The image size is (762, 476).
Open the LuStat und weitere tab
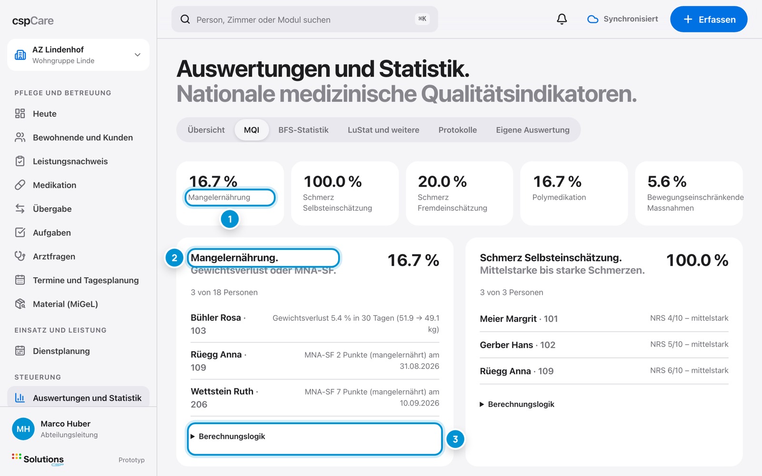point(383,130)
